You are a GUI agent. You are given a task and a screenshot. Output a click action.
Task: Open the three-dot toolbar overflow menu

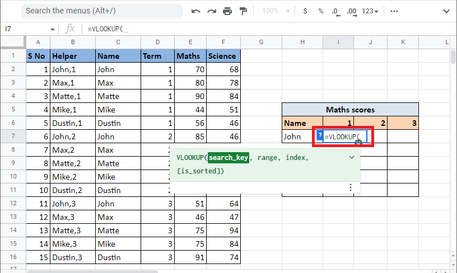(x=394, y=11)
